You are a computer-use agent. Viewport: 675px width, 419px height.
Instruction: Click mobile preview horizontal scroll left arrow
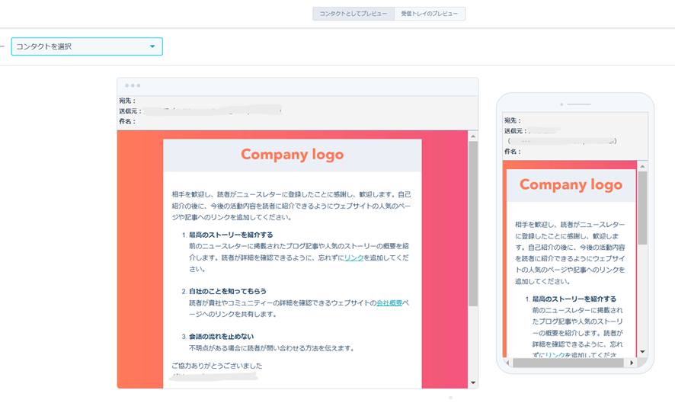507,363
